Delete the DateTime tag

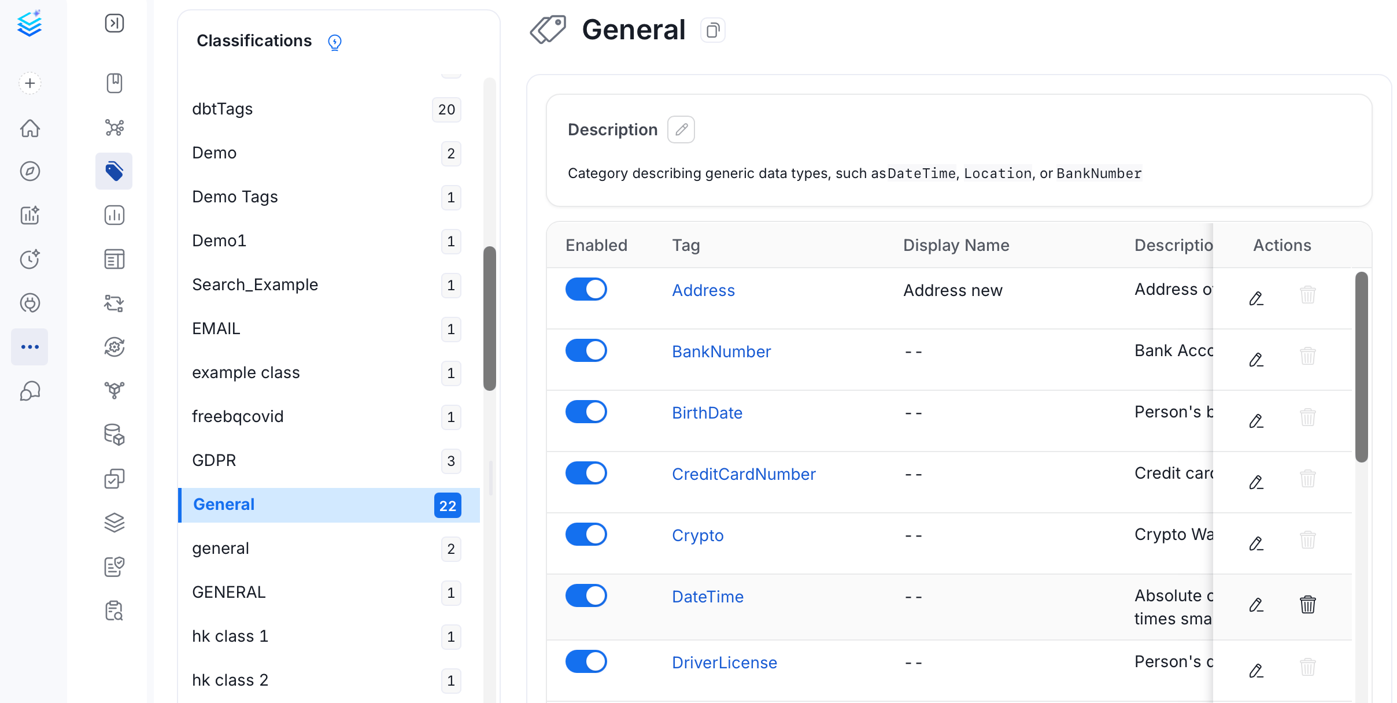coord(1308,605)
